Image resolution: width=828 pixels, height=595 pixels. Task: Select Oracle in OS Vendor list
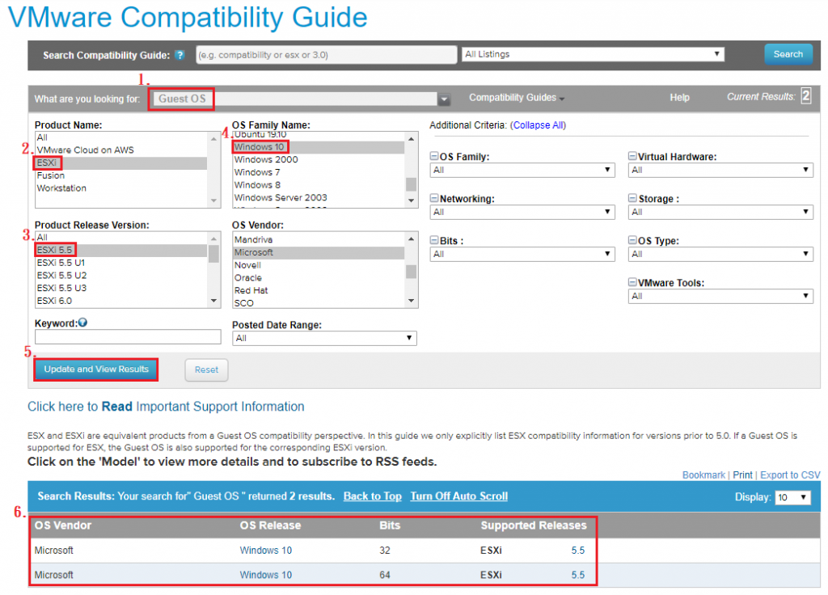point(319,278)
